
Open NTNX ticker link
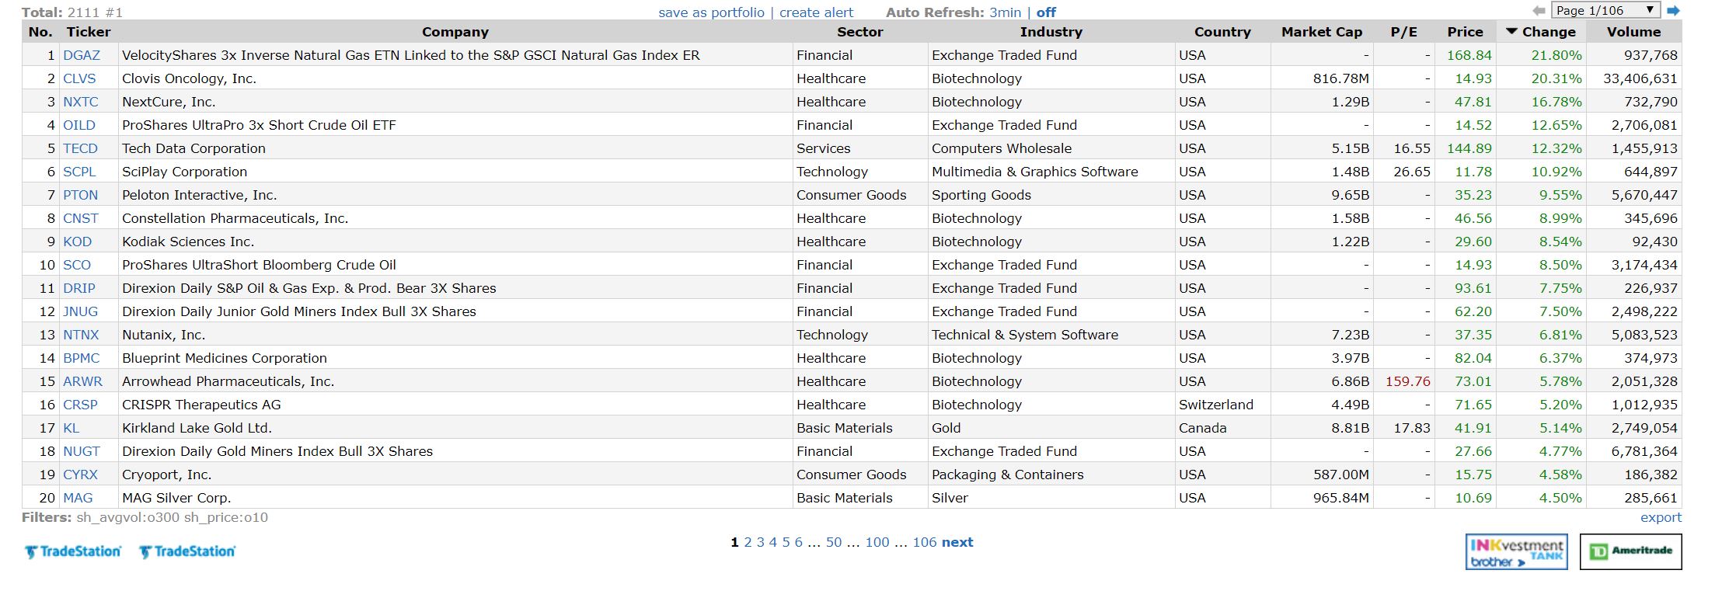click(81, 335)
